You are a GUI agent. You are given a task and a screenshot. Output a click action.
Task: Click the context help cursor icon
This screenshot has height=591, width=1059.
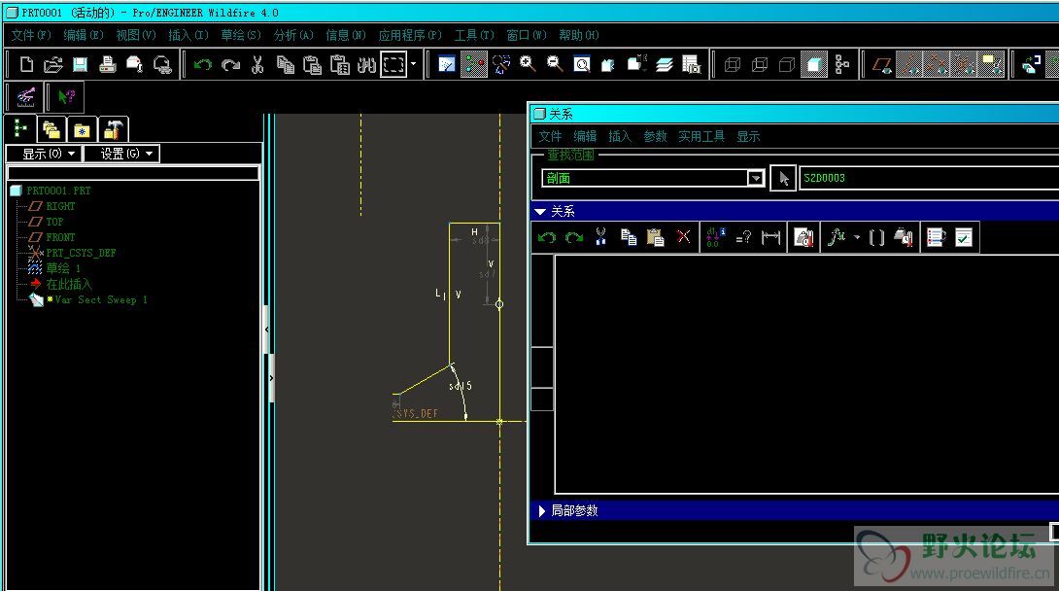[x=66, y=96]
